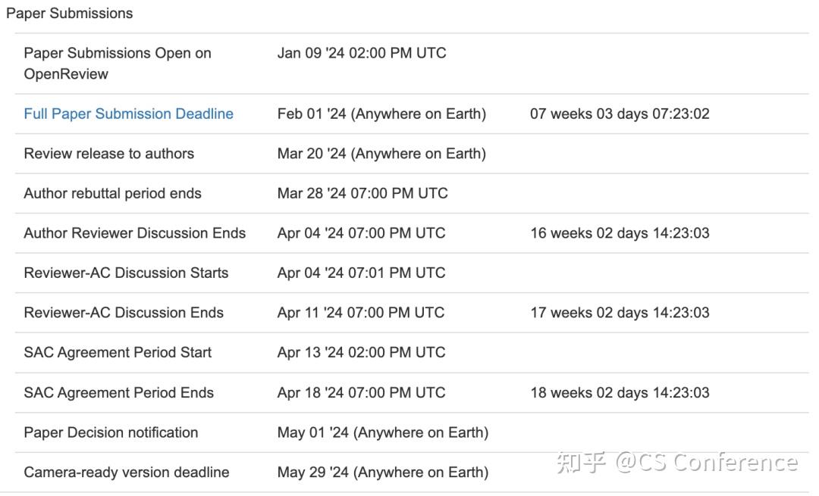Select the Paper Submissions Open on OpenReview row label
The height and width of the screenshot is (496, 819).
point(118,64)
